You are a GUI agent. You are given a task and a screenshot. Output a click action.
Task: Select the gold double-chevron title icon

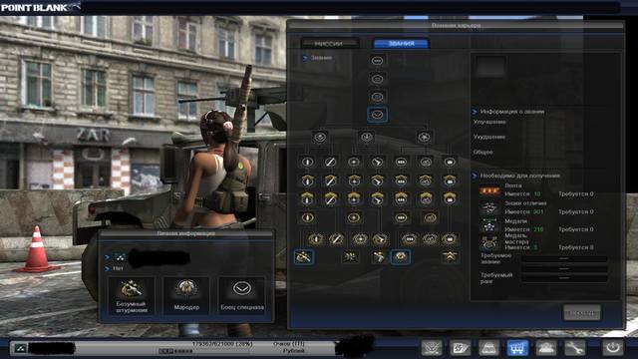click(x=450, y=257)
